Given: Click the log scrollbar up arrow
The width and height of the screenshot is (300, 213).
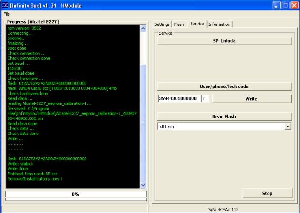Looking at the screenshot, I should point(144,28).
